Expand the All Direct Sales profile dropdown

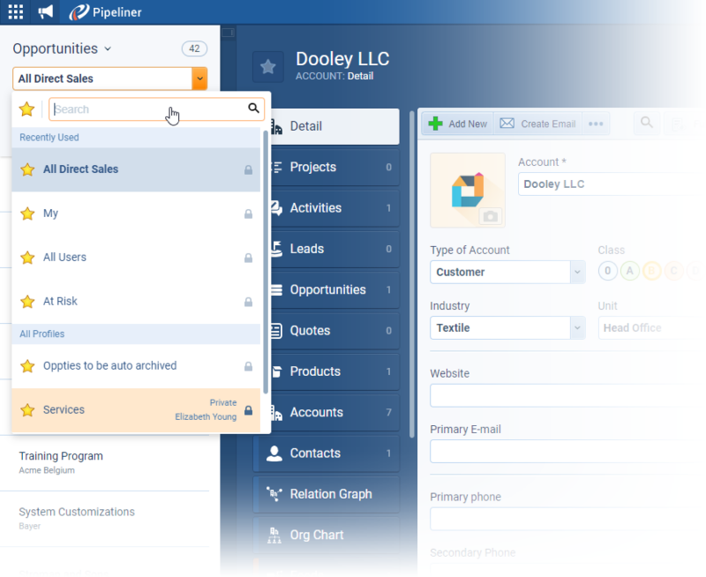(200, 79)
